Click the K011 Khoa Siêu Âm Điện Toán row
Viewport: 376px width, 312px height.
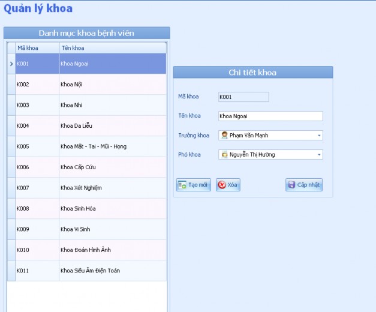pos(90,271)
